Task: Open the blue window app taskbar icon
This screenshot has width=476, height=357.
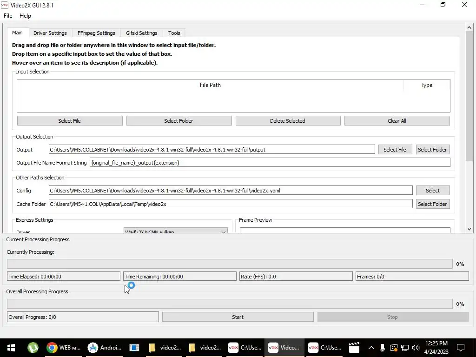Action: pyautogui.click(x=134, y=348)
